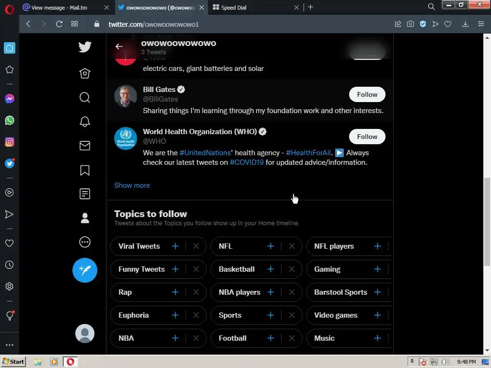The width and height of the screenshot is (491, 368).
Task: Follow NFL topic plus
Action: point(270,246)
